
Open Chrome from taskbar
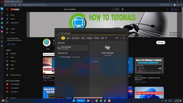[x=101, y=101]
